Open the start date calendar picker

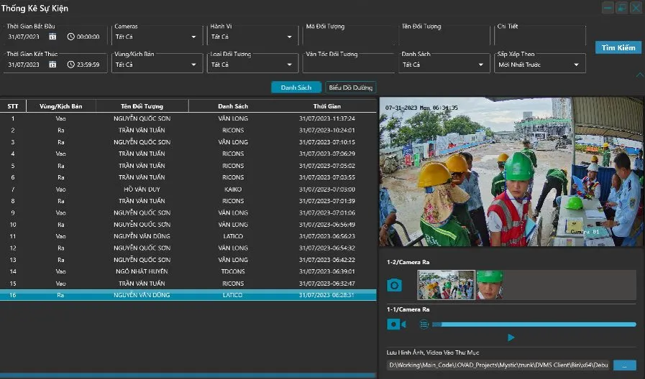(52, 37)
